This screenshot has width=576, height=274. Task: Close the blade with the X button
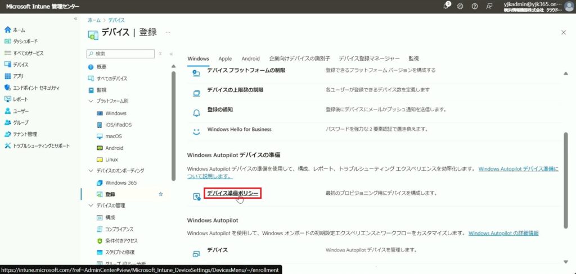[564, 32]
